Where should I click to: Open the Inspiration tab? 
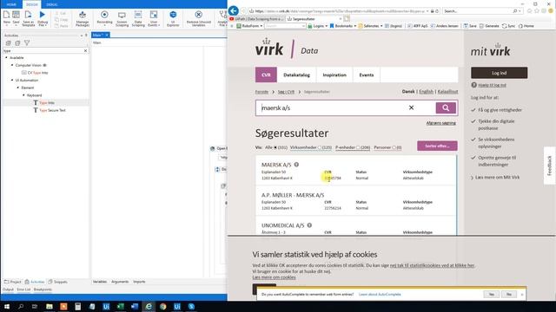point(334,75)
